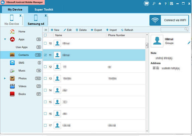Click the Import toolbar button
This screenshot has width=192, height=136.
click(x=112, y=30)
